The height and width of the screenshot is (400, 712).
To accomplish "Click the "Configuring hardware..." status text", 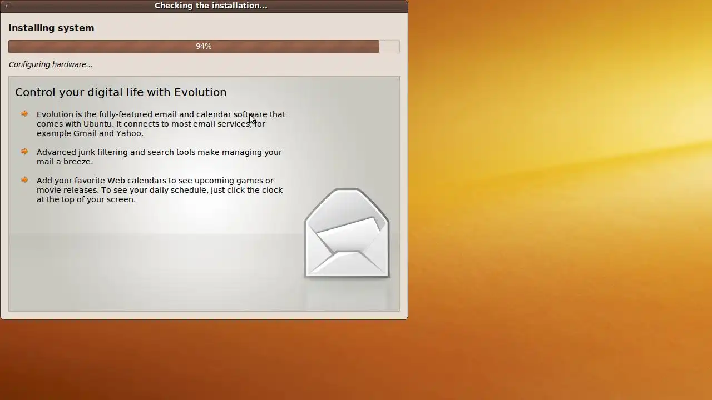I will click(x=51, y=64).
